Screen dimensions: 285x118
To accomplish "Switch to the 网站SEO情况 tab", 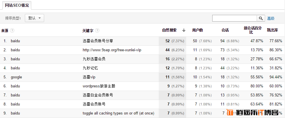I will pos(17,6).
